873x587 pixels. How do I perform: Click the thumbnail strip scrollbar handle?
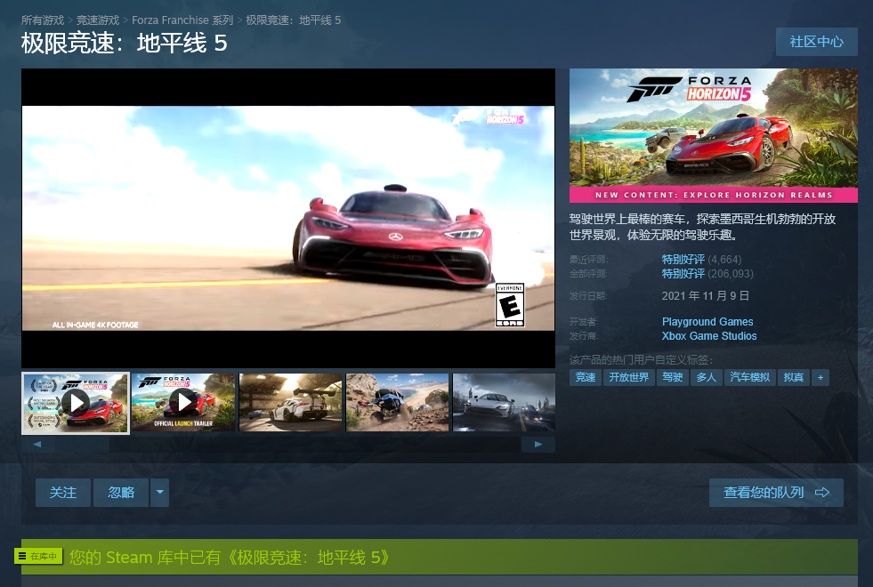coord(83,444)
